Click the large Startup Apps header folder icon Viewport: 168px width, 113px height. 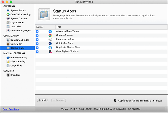[44, 14]
